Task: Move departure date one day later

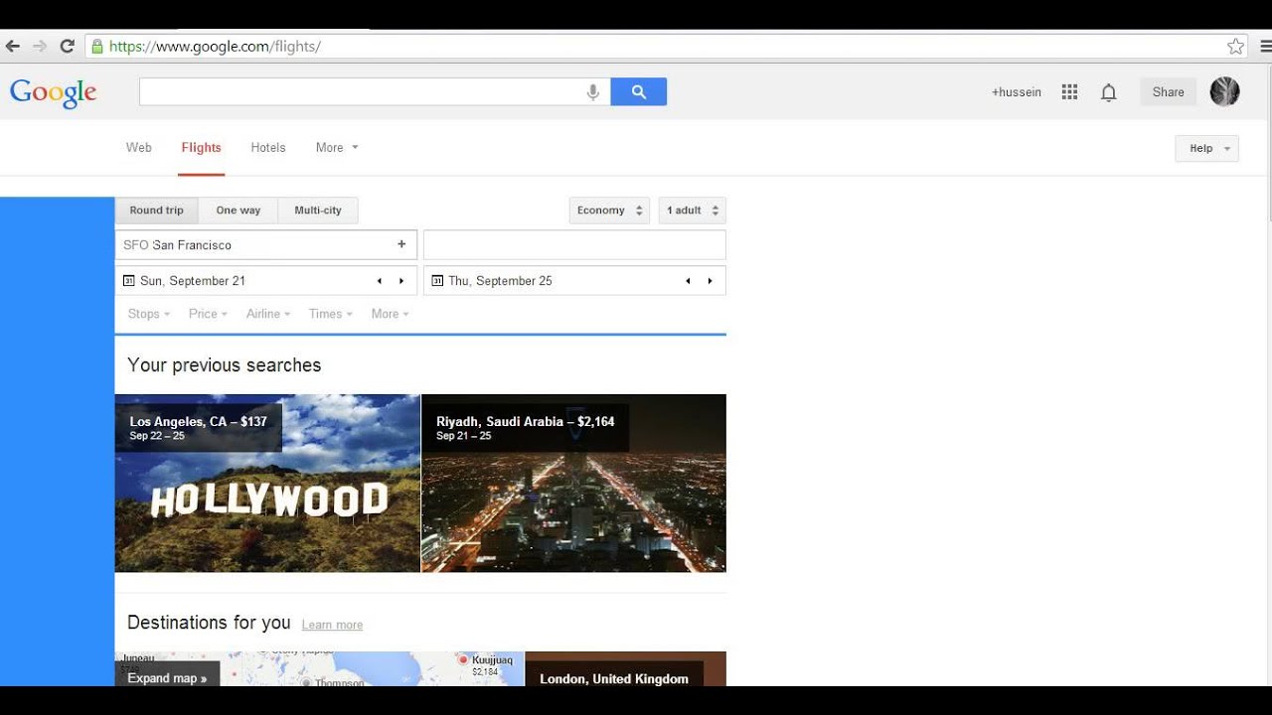Action: (x=401, y=281)
